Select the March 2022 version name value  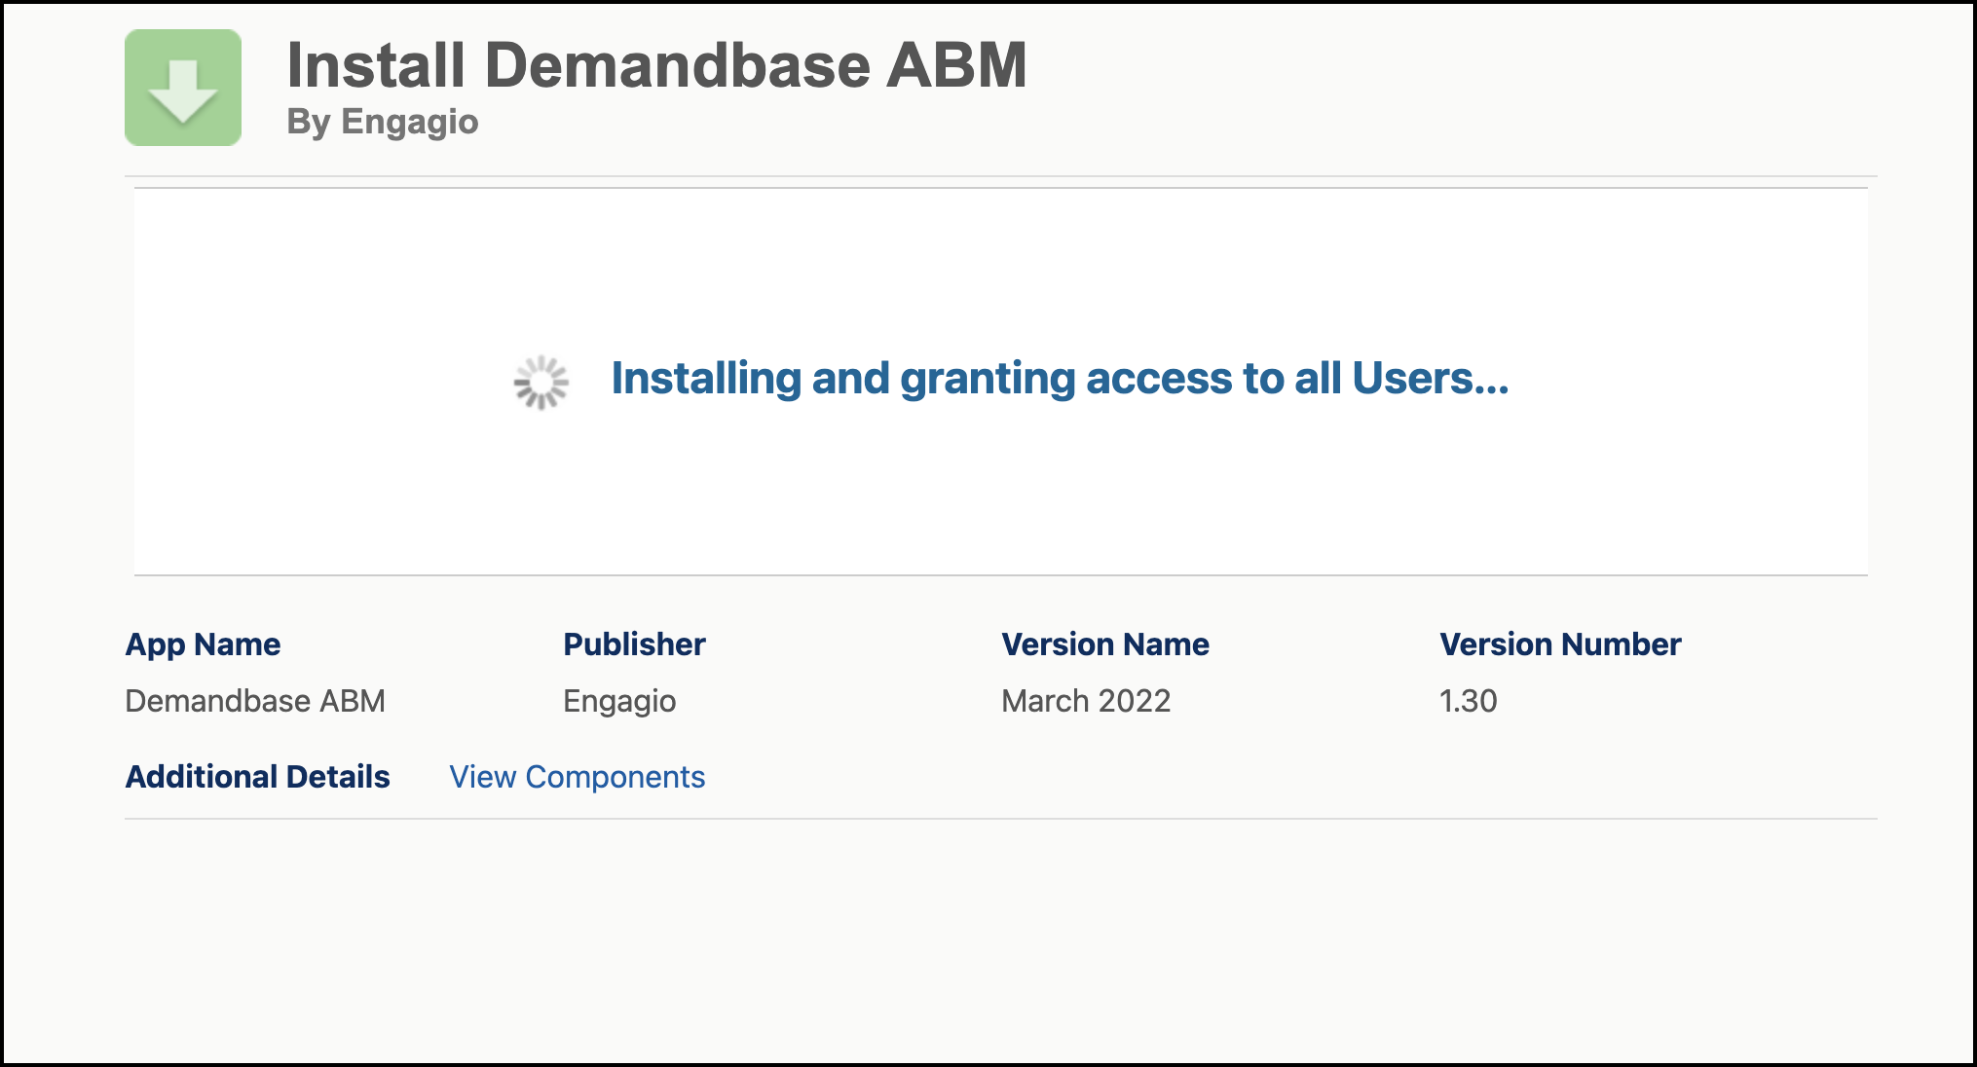tap(1086, 701)
